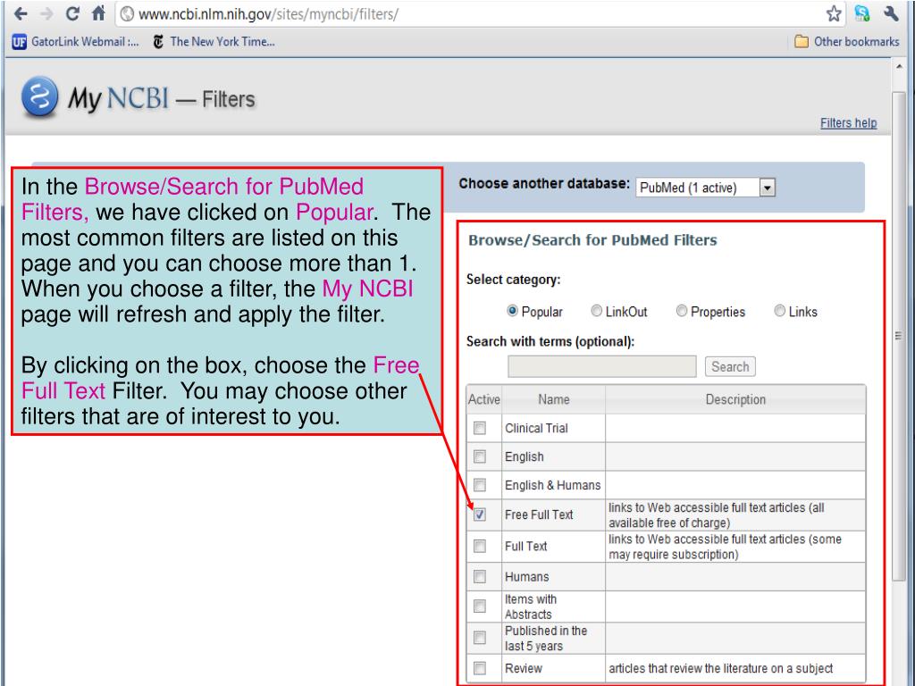Click the Search button
915x686 pixels.
coord(730,366)
